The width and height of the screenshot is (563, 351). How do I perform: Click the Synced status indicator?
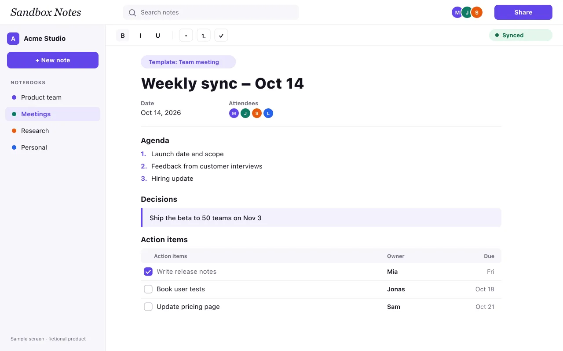[x=521, y=35]
